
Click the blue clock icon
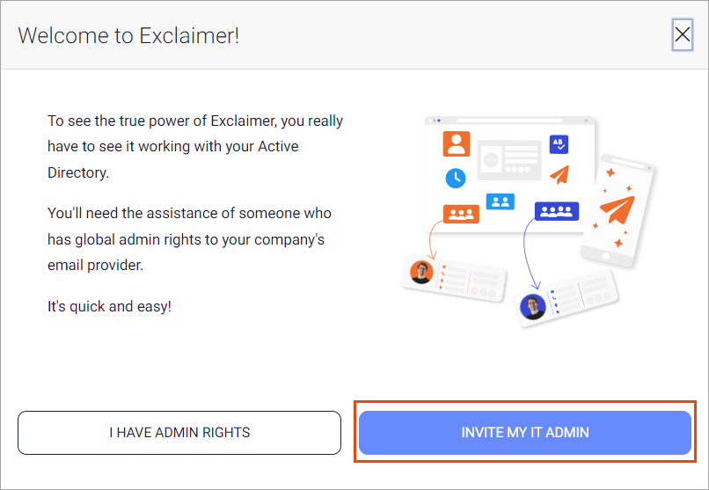pyautogui.click(x=456, y=177)
